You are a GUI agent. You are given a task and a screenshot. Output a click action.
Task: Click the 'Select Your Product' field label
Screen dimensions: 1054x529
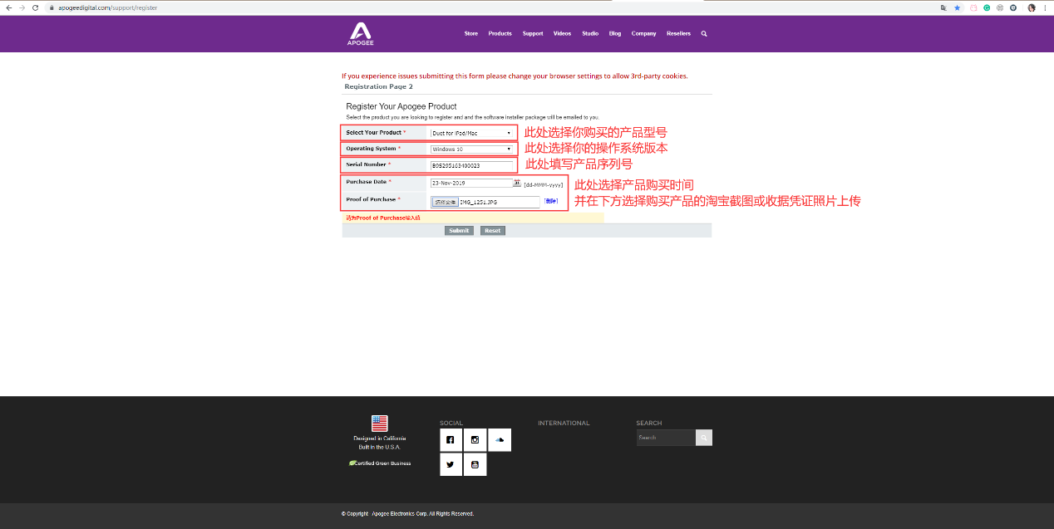376,133
